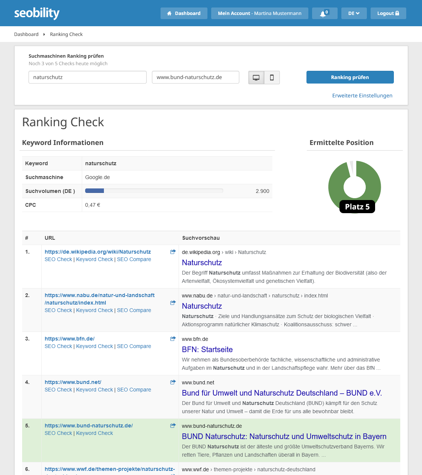Open the https://www.bfn.de/ URL link
Image resolution: width=422 pixels, height=475 pixels.
coord(69,339)
